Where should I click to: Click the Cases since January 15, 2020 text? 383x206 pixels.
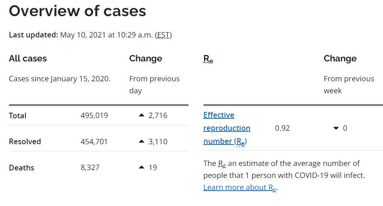click(59, 79)
